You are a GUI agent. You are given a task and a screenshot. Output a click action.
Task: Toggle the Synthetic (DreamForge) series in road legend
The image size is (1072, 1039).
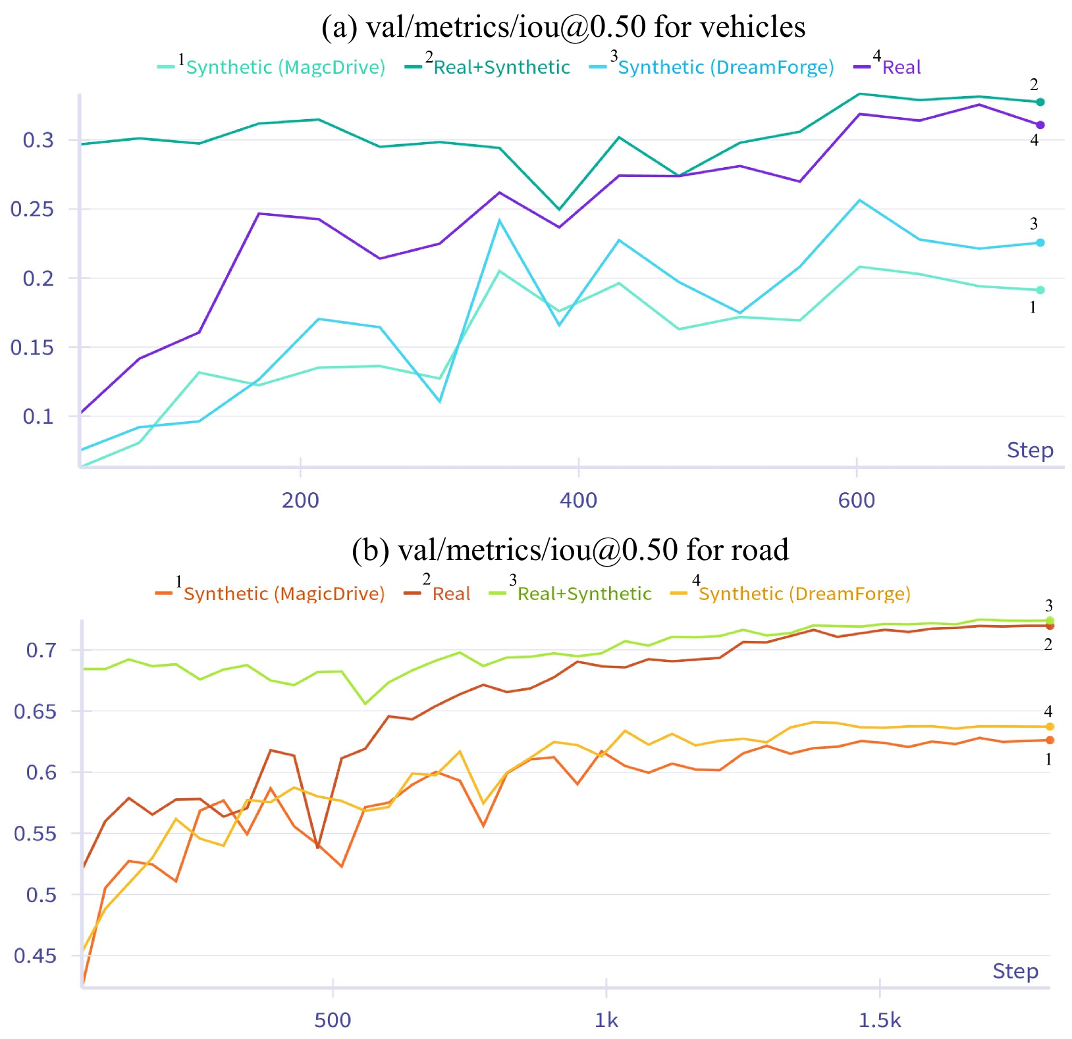click(x=805, y=594)
